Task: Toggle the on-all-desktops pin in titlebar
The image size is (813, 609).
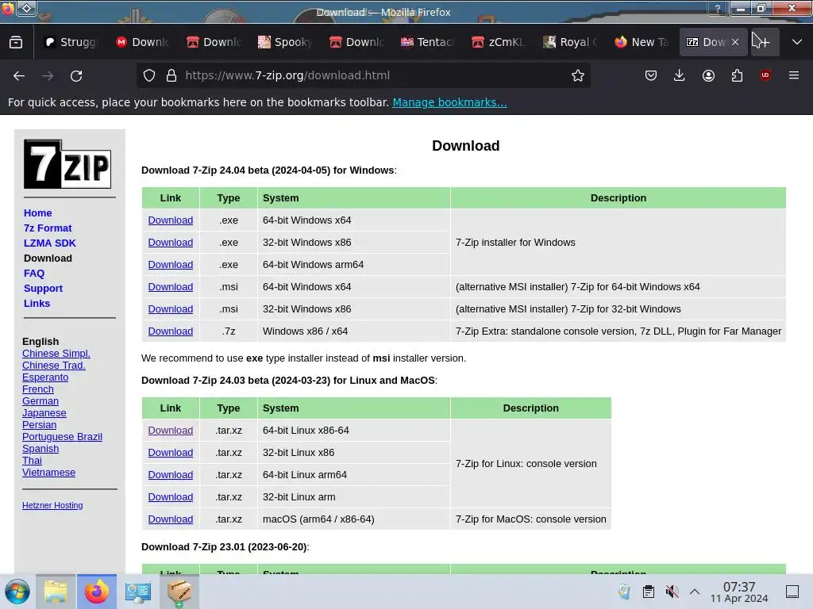Action: coord(26,8)
